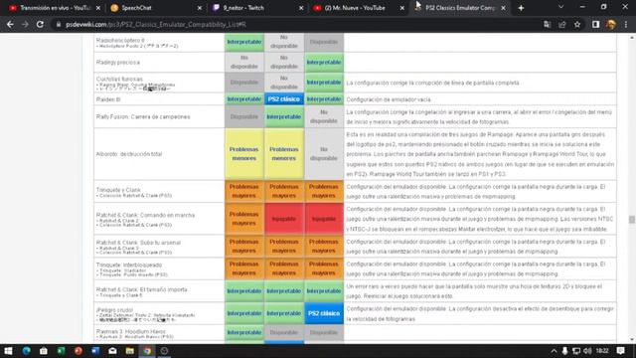Open the Chrome profile avatar
The image size is (636, 358).
(611, 24)
